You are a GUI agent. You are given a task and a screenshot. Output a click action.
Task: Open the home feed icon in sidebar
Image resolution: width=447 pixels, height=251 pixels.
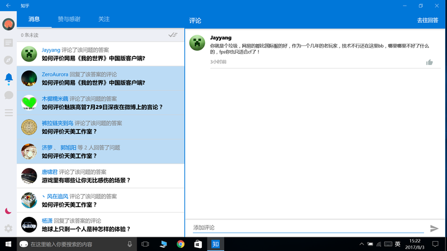click(9, 43)
